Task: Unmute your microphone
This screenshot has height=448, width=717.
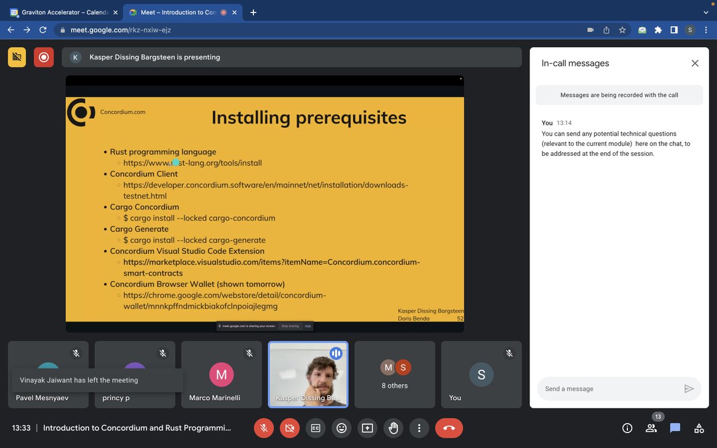Action: [263, 428]
